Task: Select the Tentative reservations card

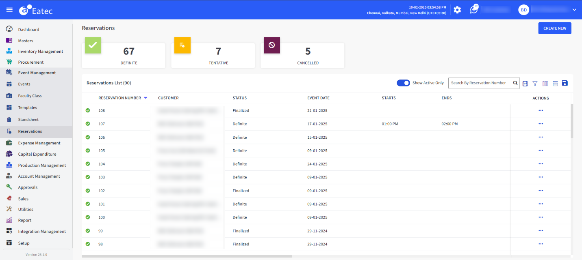Action: pos(213,56)
